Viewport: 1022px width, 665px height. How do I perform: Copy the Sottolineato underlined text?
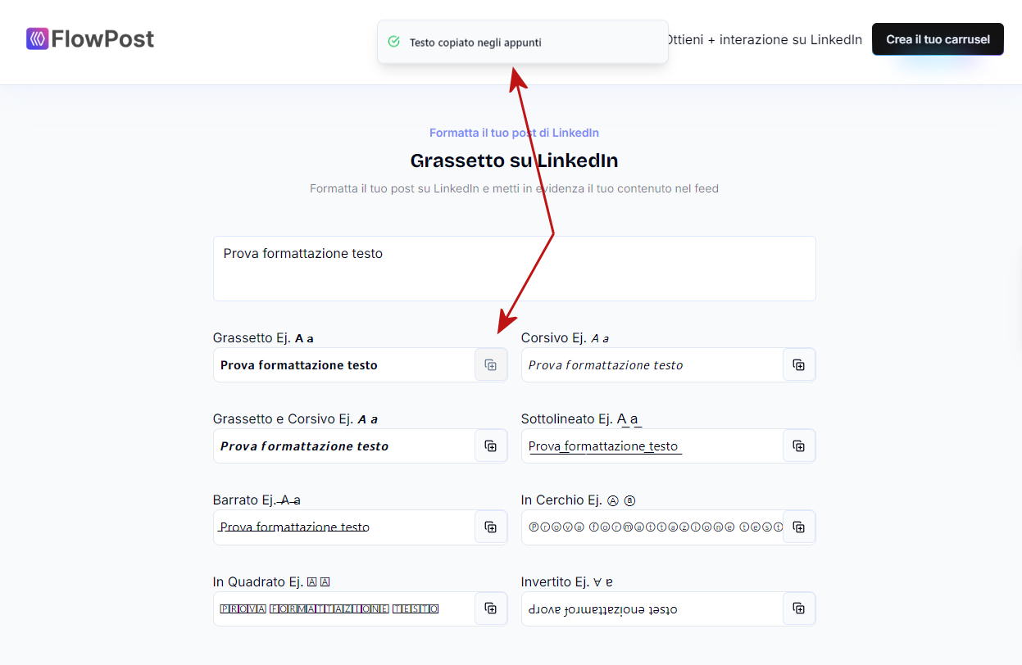pos(798,446)
